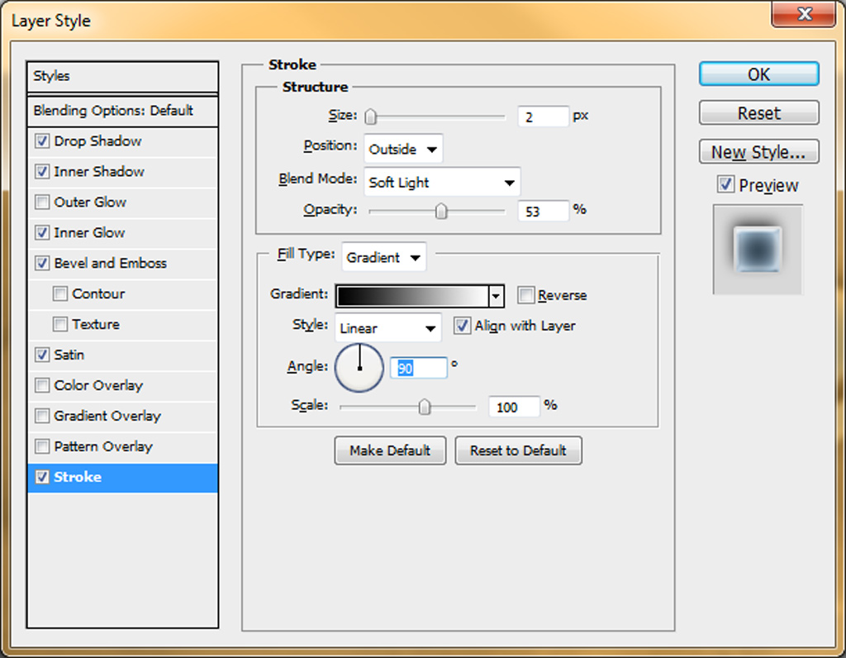Image resolution: width=846 pixels, height=658 pixels.
Task: Uncheck the Satin effect checkbox
Action: 42,355
